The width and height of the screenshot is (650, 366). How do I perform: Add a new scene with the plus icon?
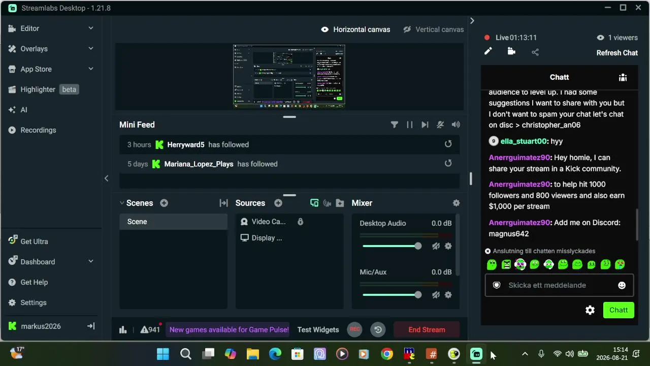coord(164,203)
